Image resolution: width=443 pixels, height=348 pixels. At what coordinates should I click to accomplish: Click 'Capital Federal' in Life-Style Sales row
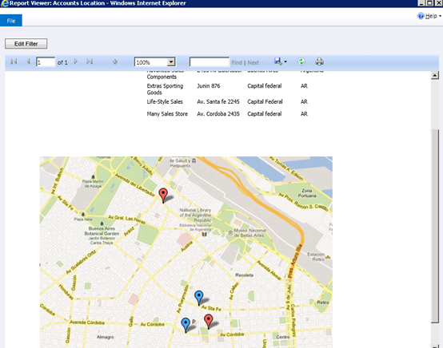(x=265, y=101)
